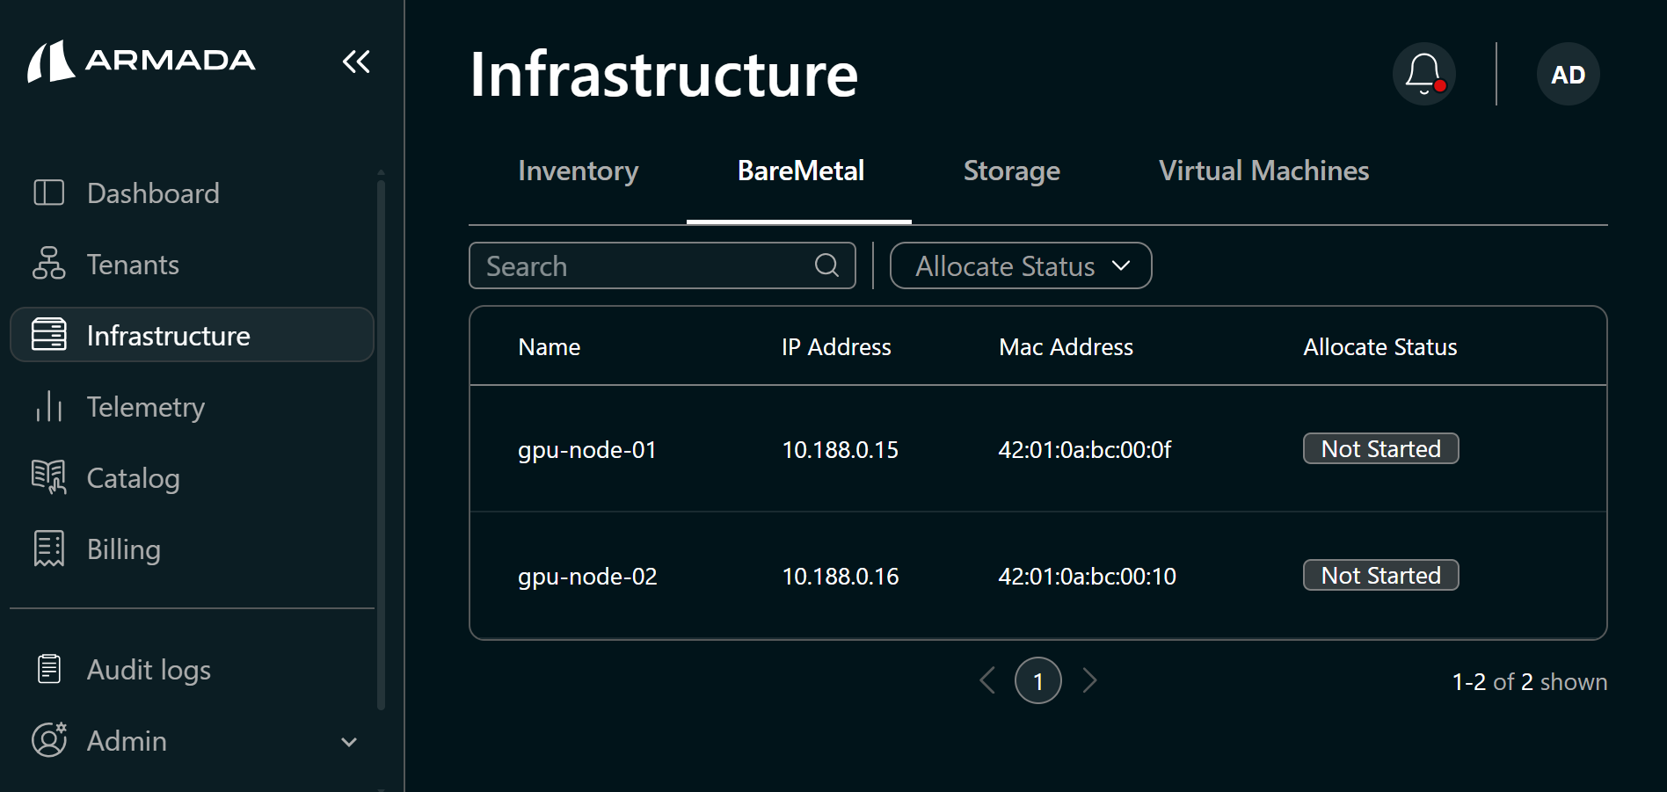This screenshot has height=792, width=1667.
Task: Open Tenants from sidebar
Action: [192, 264]
